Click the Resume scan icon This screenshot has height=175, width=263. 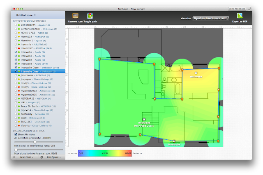pyautogui.click(x=75, y=16)
